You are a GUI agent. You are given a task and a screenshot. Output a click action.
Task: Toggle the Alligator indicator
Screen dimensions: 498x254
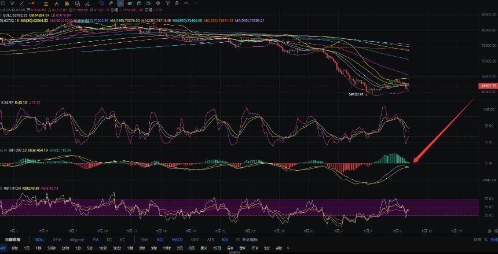click(x=77, y=240)
